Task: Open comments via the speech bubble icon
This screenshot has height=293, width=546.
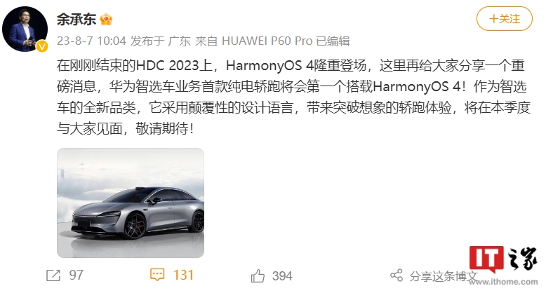Action: click(157, 275)
